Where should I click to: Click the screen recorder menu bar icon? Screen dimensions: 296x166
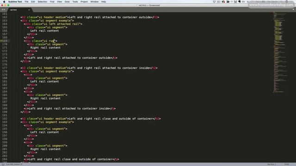219,2
